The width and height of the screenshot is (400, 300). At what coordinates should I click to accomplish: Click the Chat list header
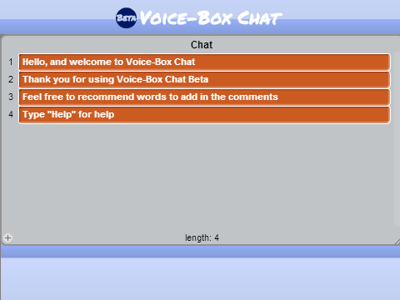202,45
